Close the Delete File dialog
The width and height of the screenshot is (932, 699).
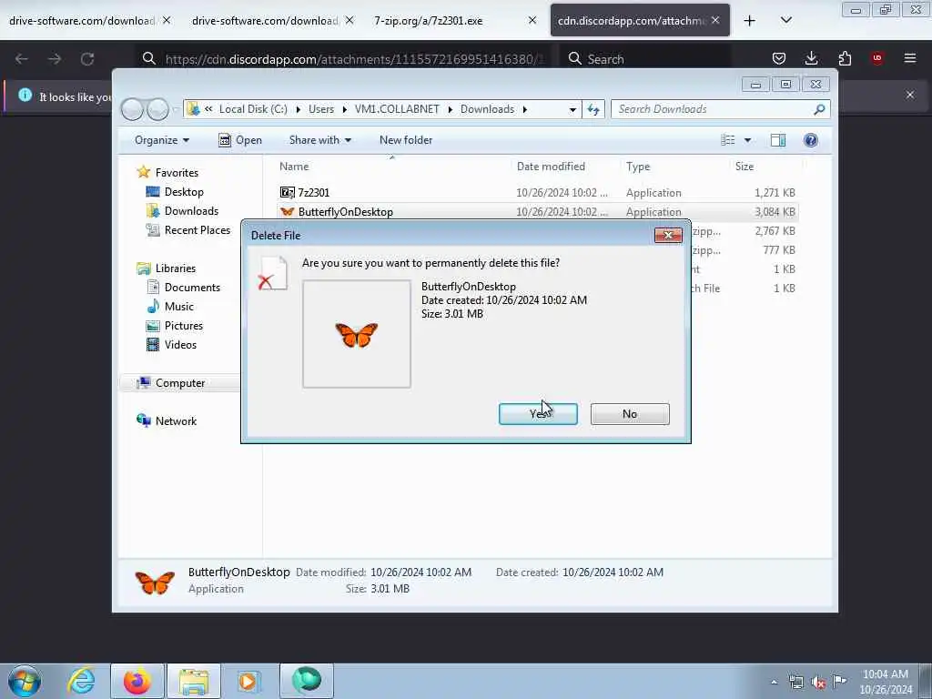click(x=668, y=236)
